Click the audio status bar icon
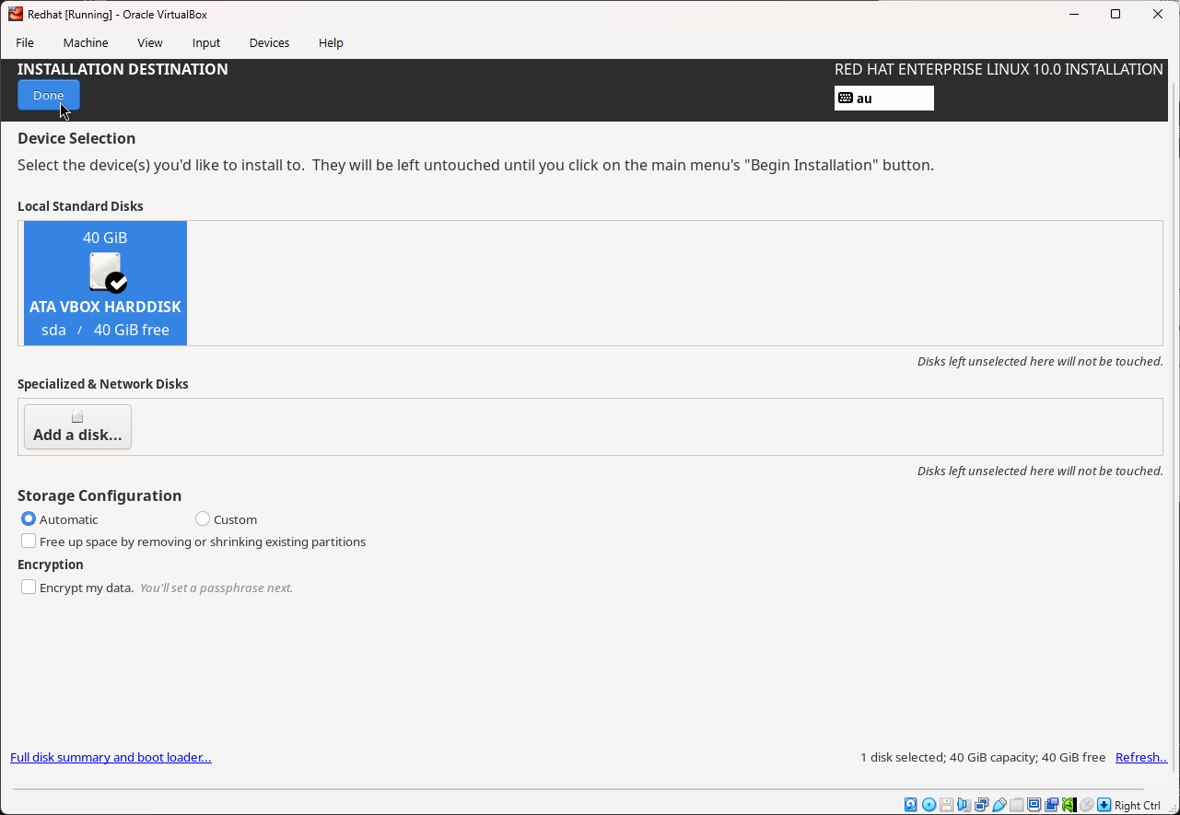The height and width of the screenshot is (815, 1180). (964, 804)
